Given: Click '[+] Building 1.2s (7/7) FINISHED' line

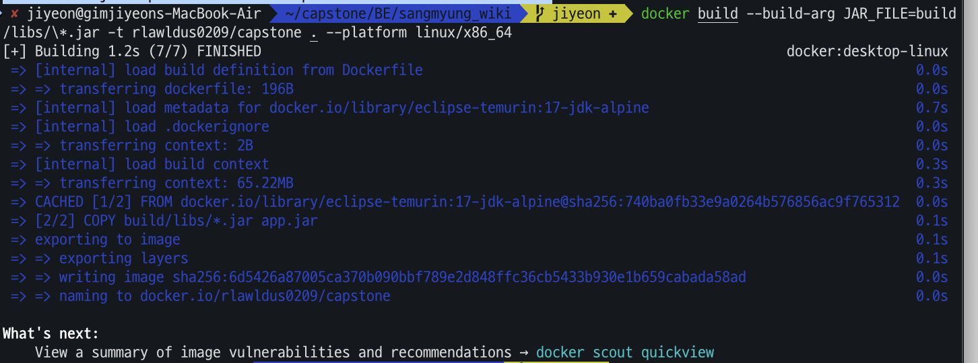Looking at the screenshot, I should point(132,51).
